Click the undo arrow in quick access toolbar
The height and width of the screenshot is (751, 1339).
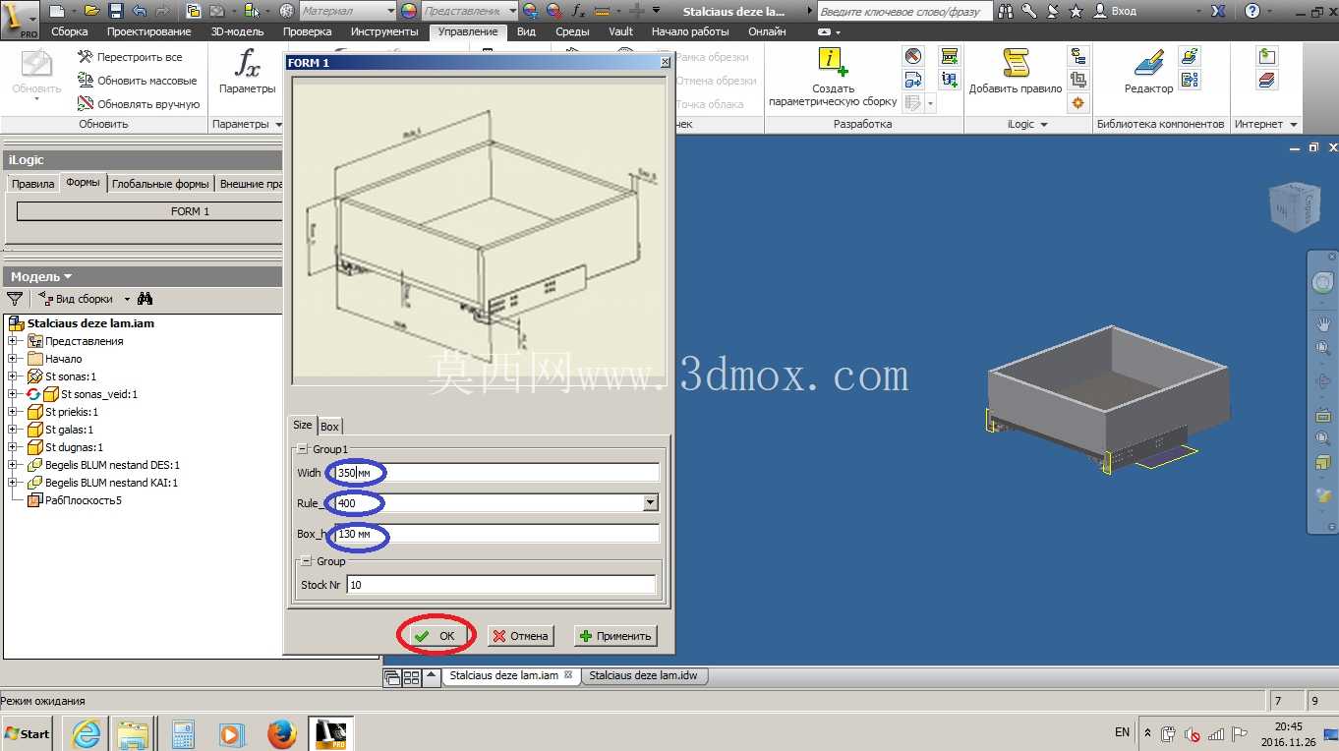pos(139,11)
